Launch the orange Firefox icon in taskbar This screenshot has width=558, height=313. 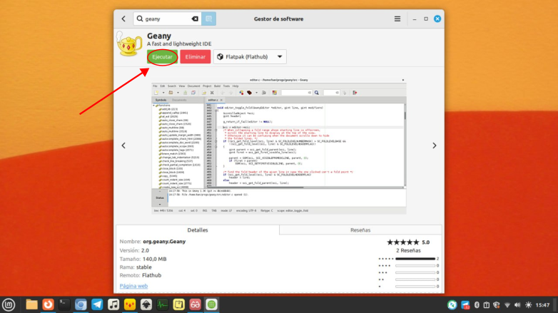click(48, 305)
